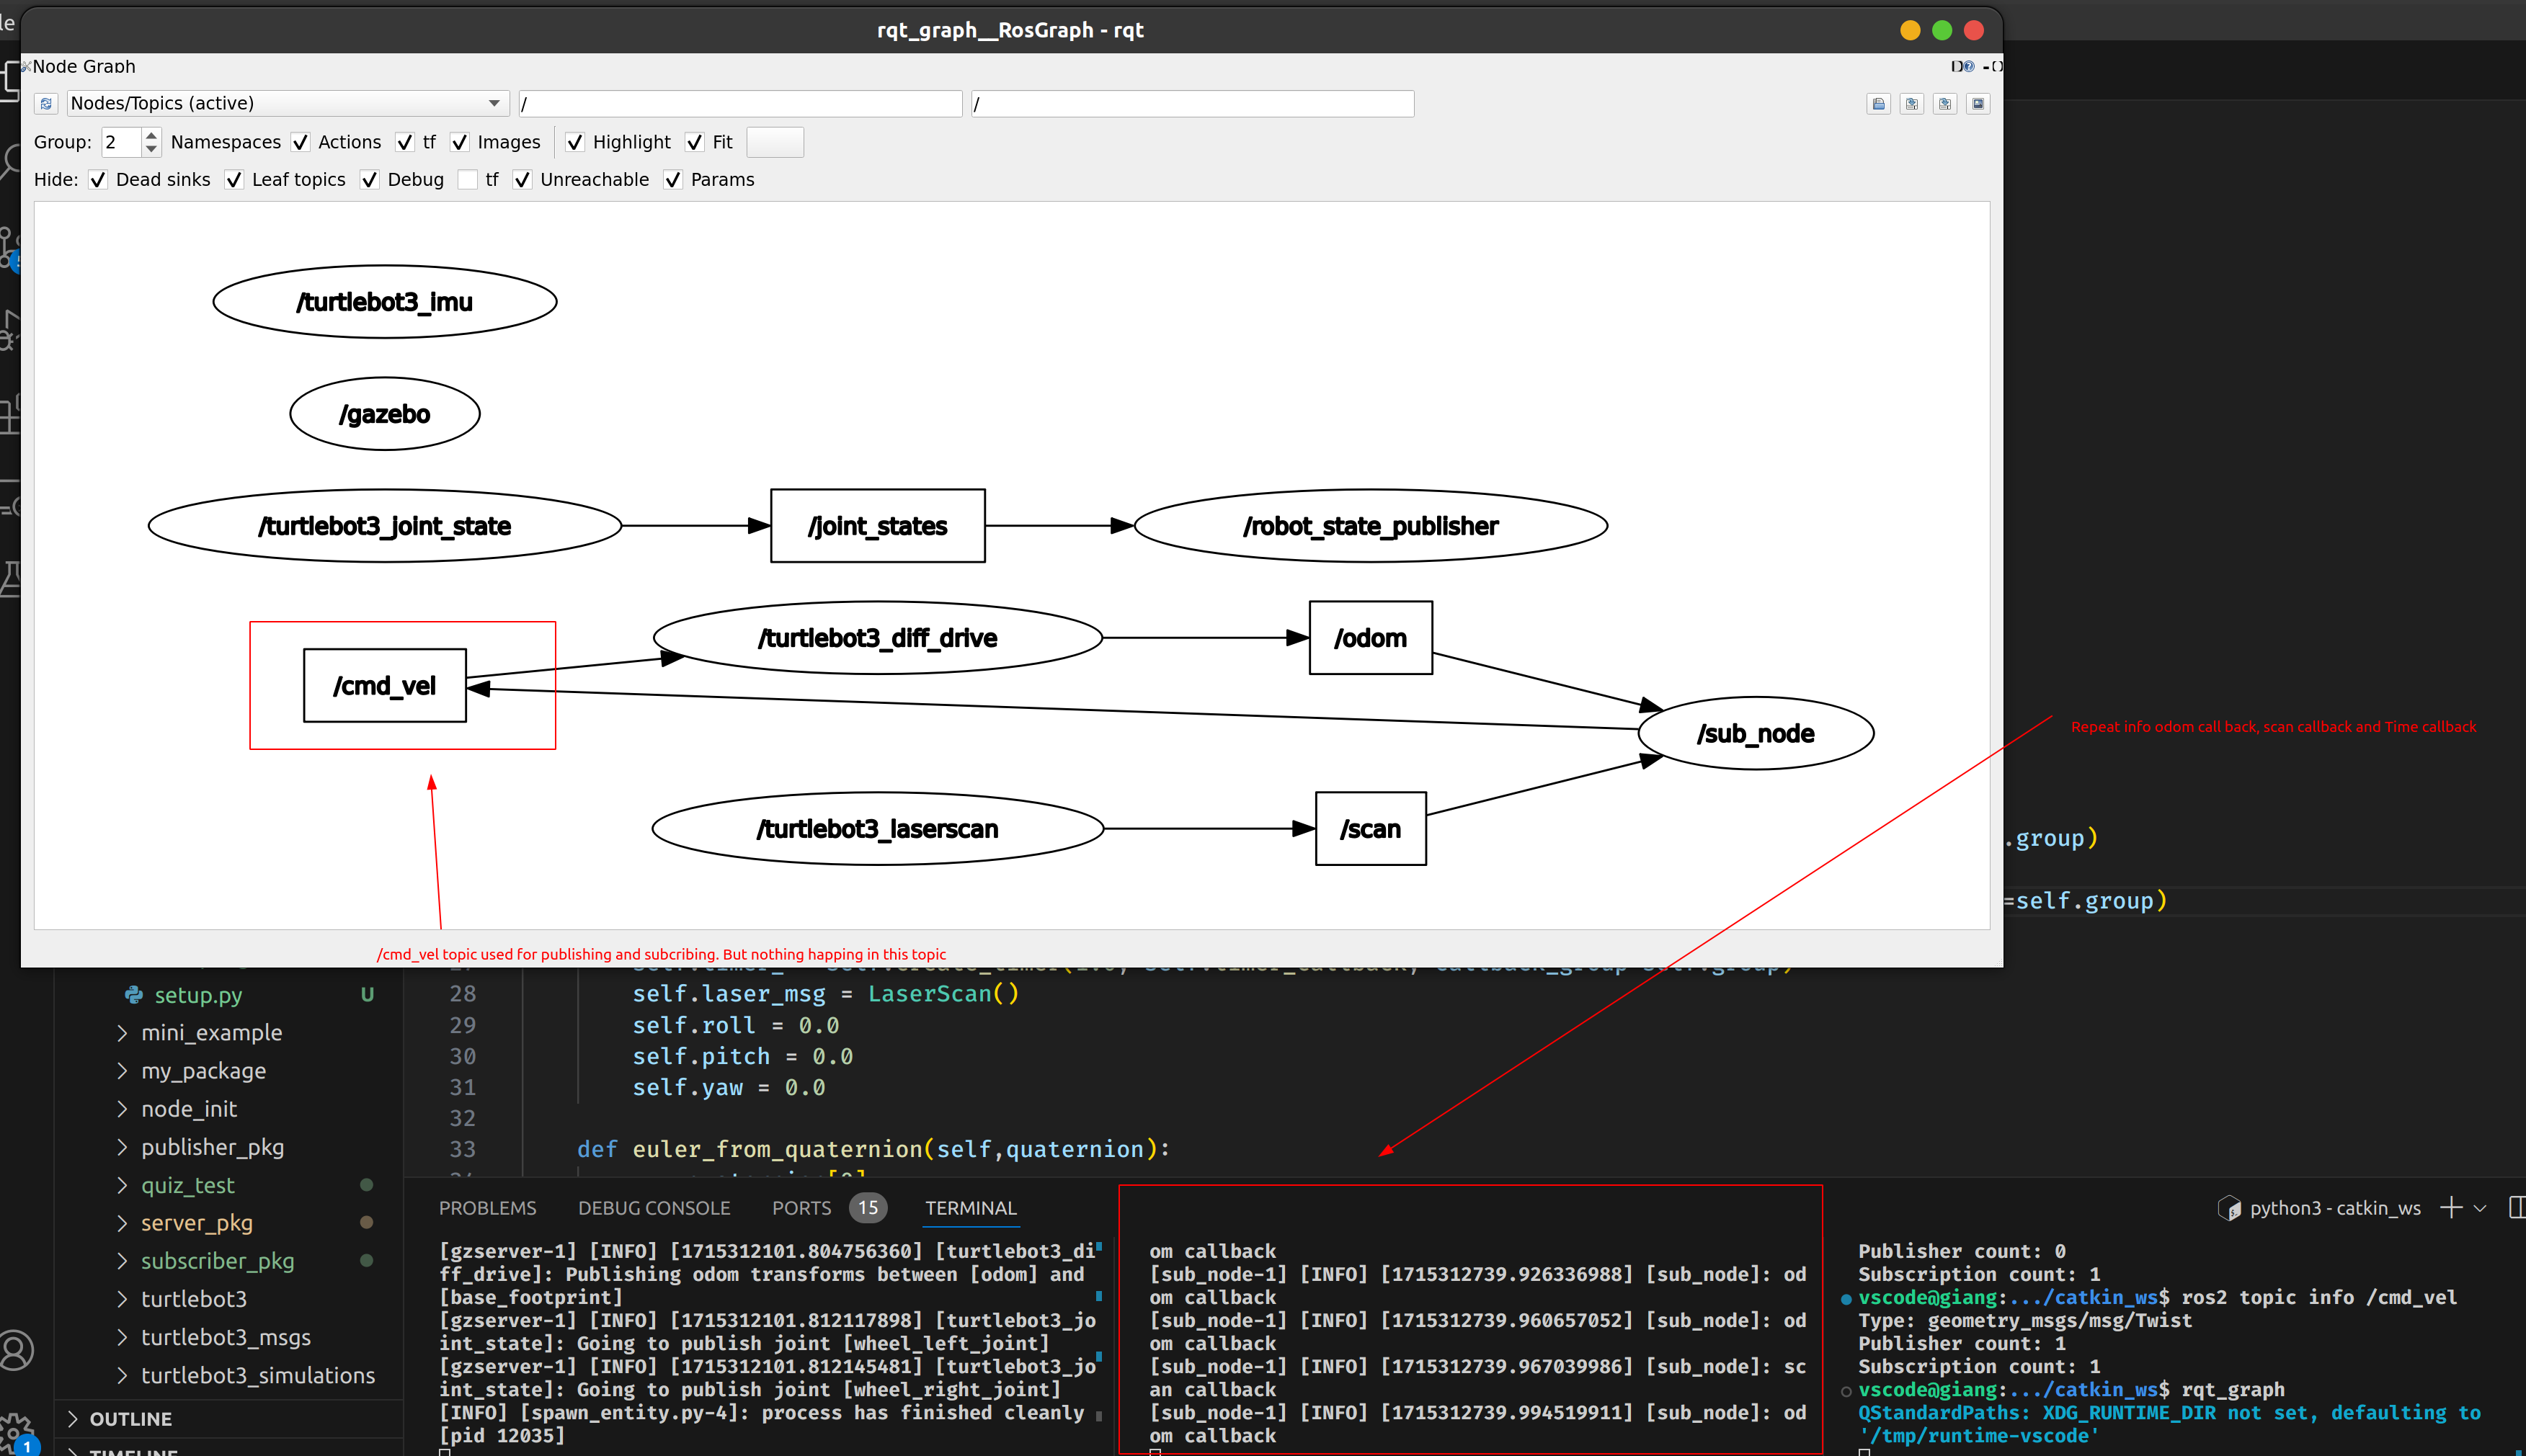This screenshot has width=2526, height=1456.
Task: Decrease the Group depth value
Action: click(x=151, y=149)
